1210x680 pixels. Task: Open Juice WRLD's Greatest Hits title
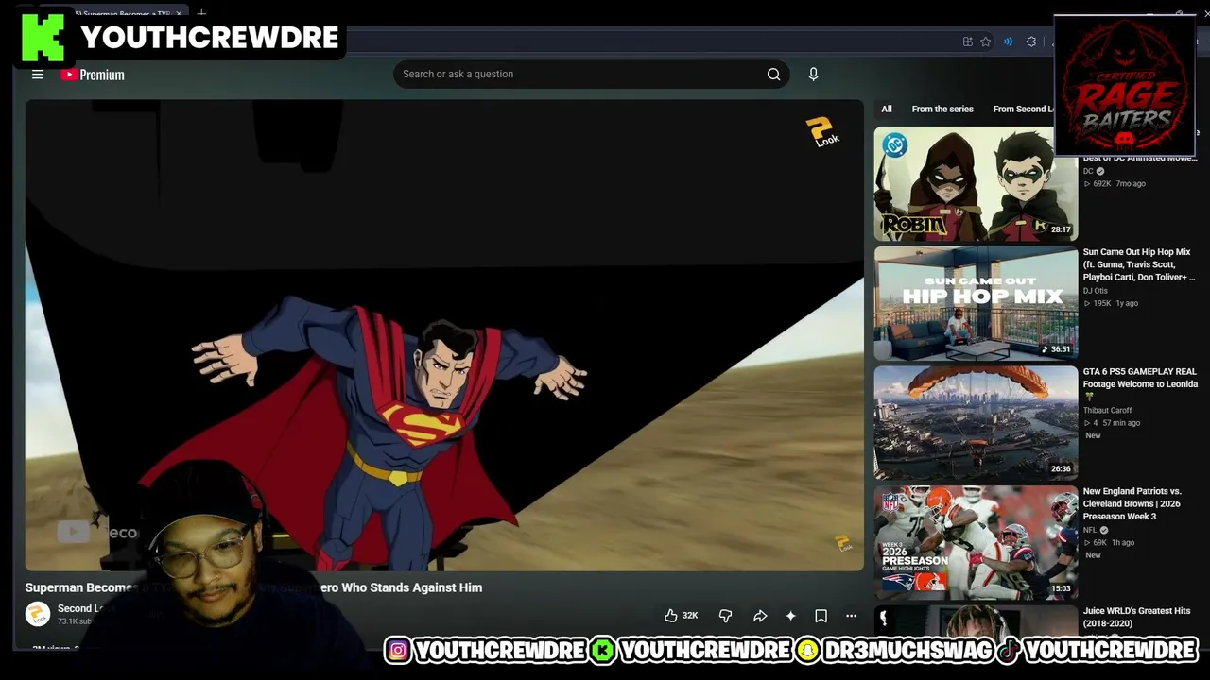click(x=1136, y=617)
